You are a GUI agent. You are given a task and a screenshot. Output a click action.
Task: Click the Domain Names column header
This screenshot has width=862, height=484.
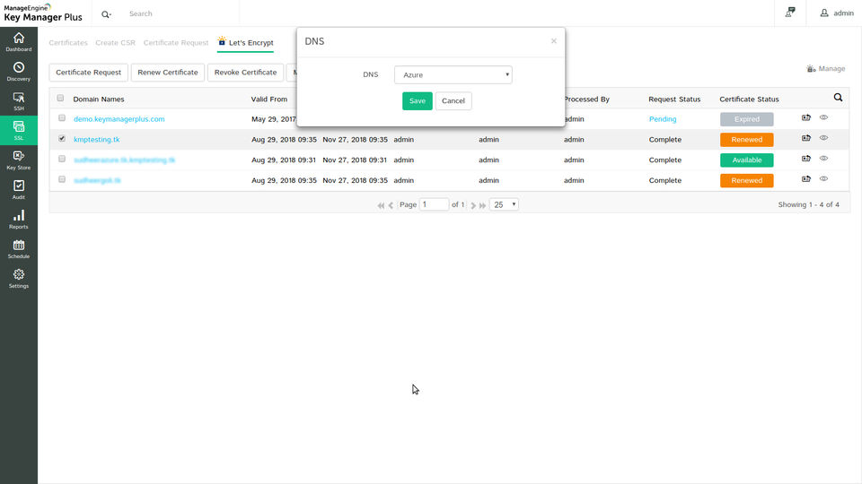99,99
